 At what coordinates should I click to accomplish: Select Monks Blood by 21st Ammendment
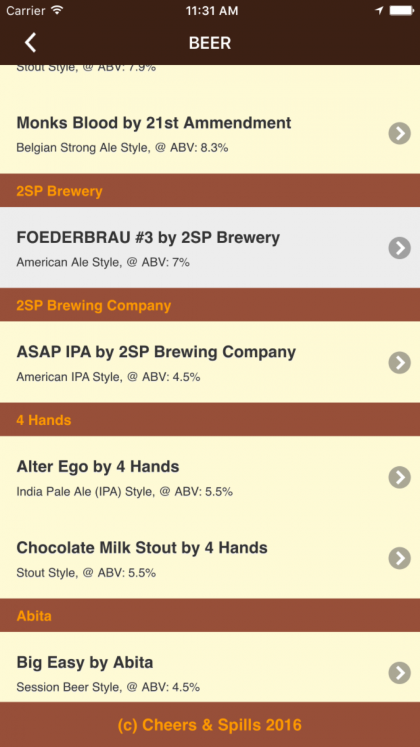pyautogui.click(x=210, y=134)
